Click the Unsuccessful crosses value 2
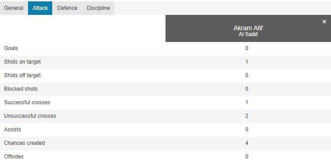Screen dimensions: 331x167 (x=247, y=116)
